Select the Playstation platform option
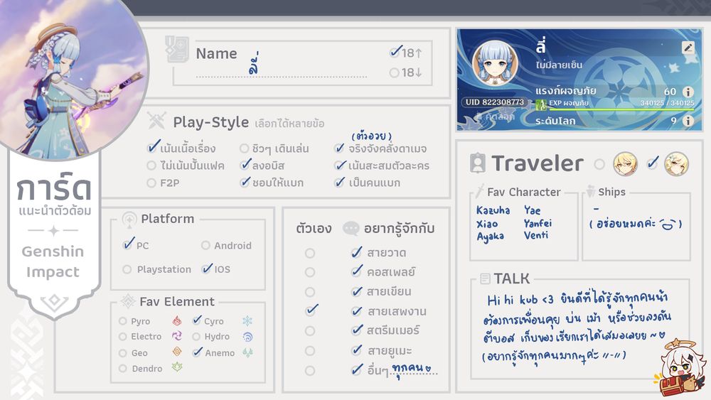Viewport: 711px width, 400px height. [127, 269]
